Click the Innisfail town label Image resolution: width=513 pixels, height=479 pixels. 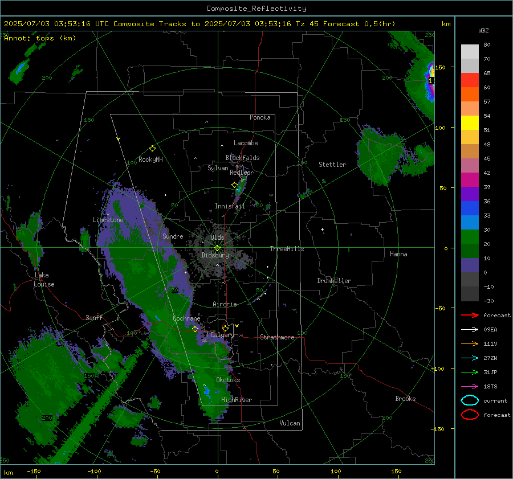click(230, 206)
